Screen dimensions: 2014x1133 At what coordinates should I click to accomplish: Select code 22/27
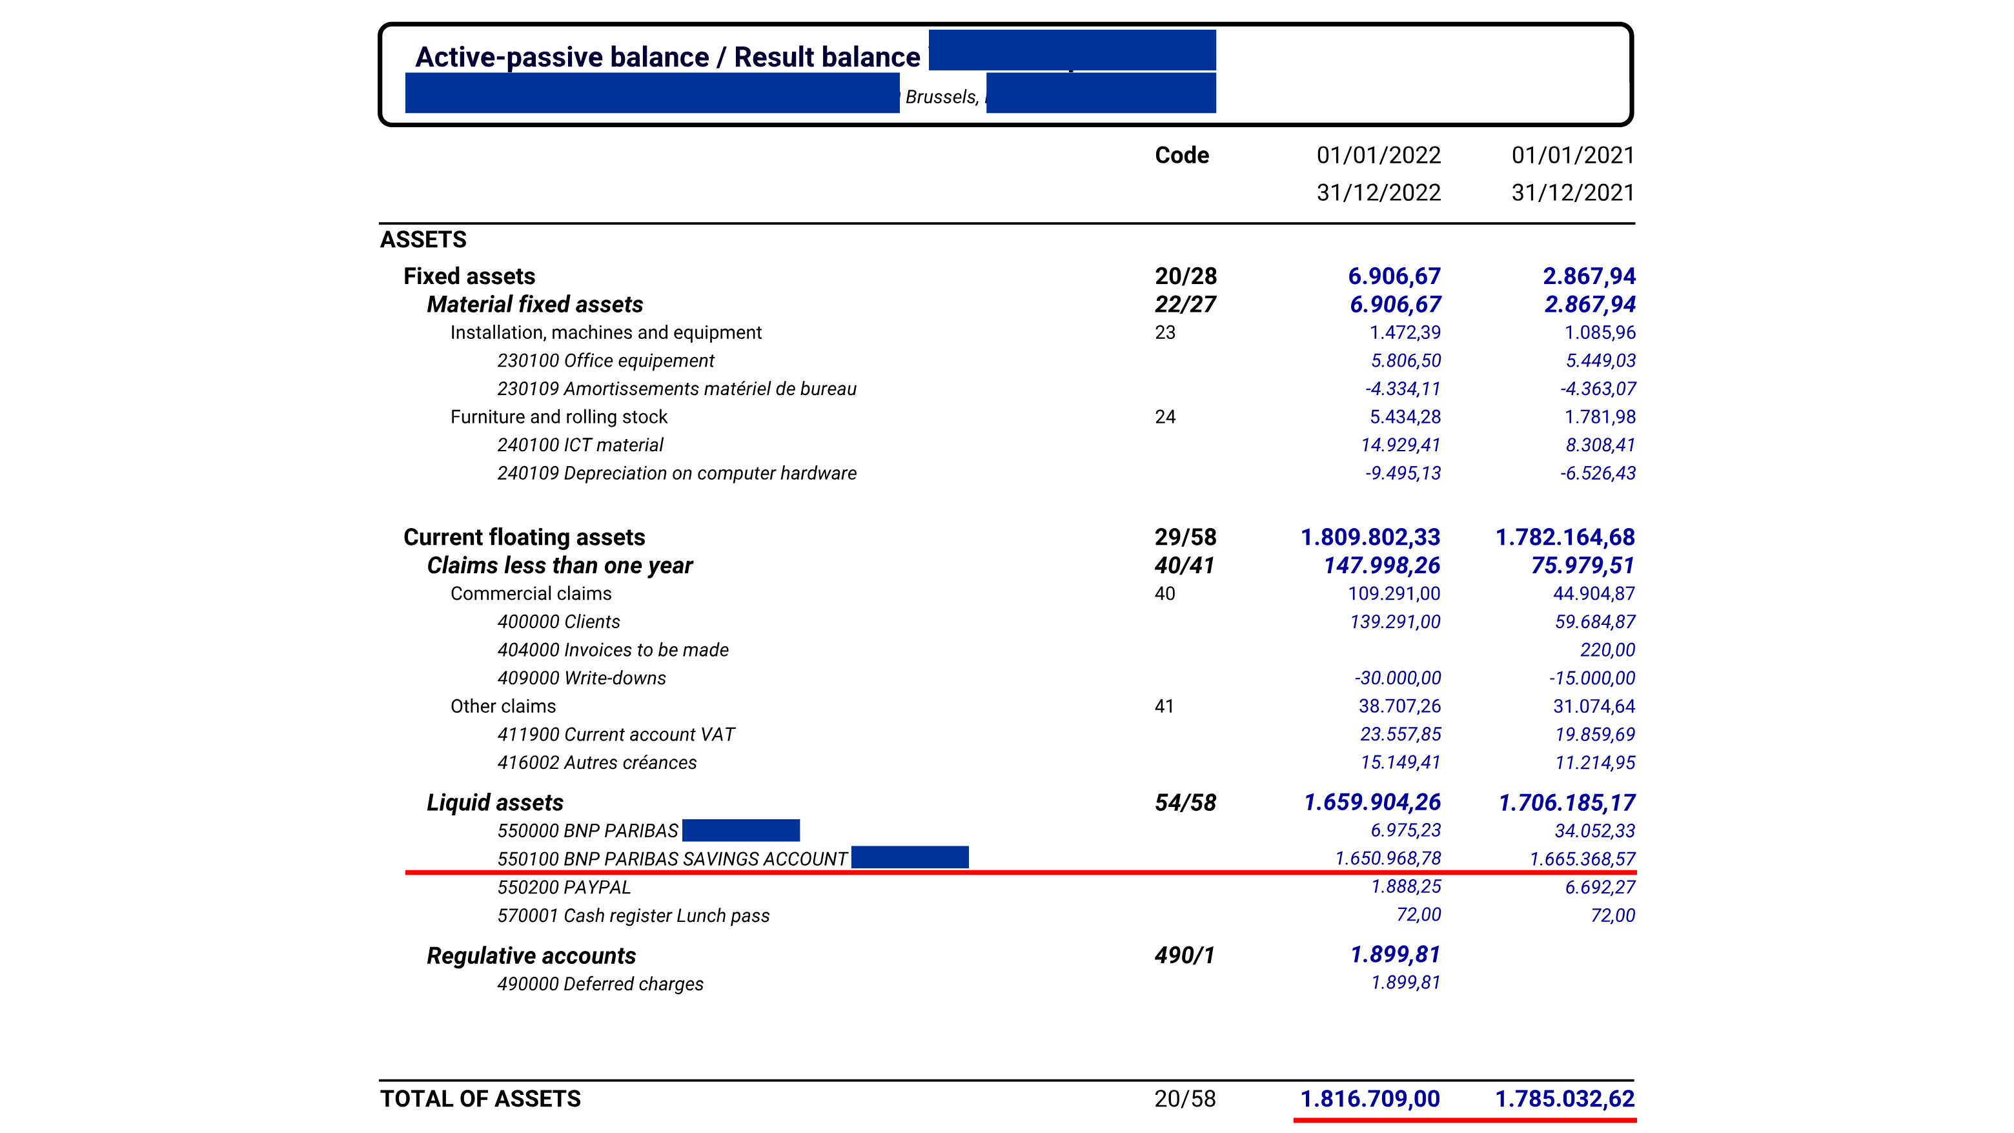(1185, 304)
